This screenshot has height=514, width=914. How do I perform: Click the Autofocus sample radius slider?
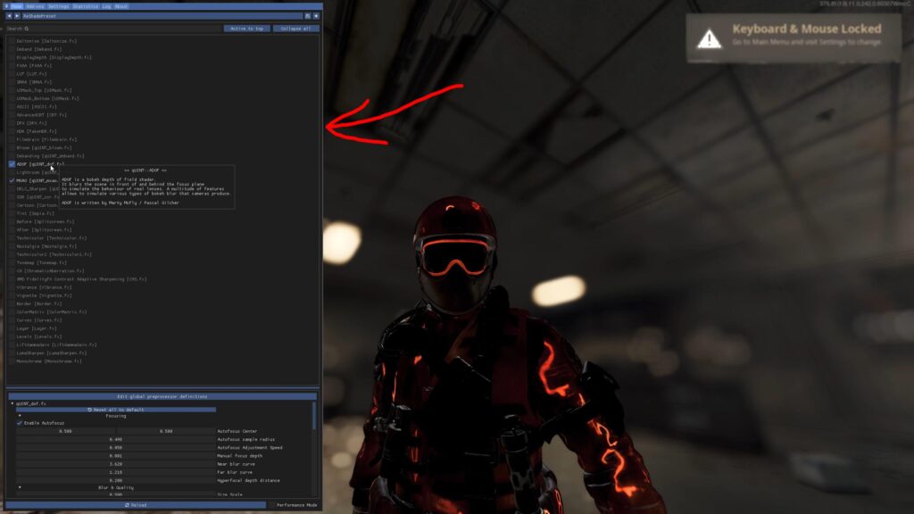116,439
